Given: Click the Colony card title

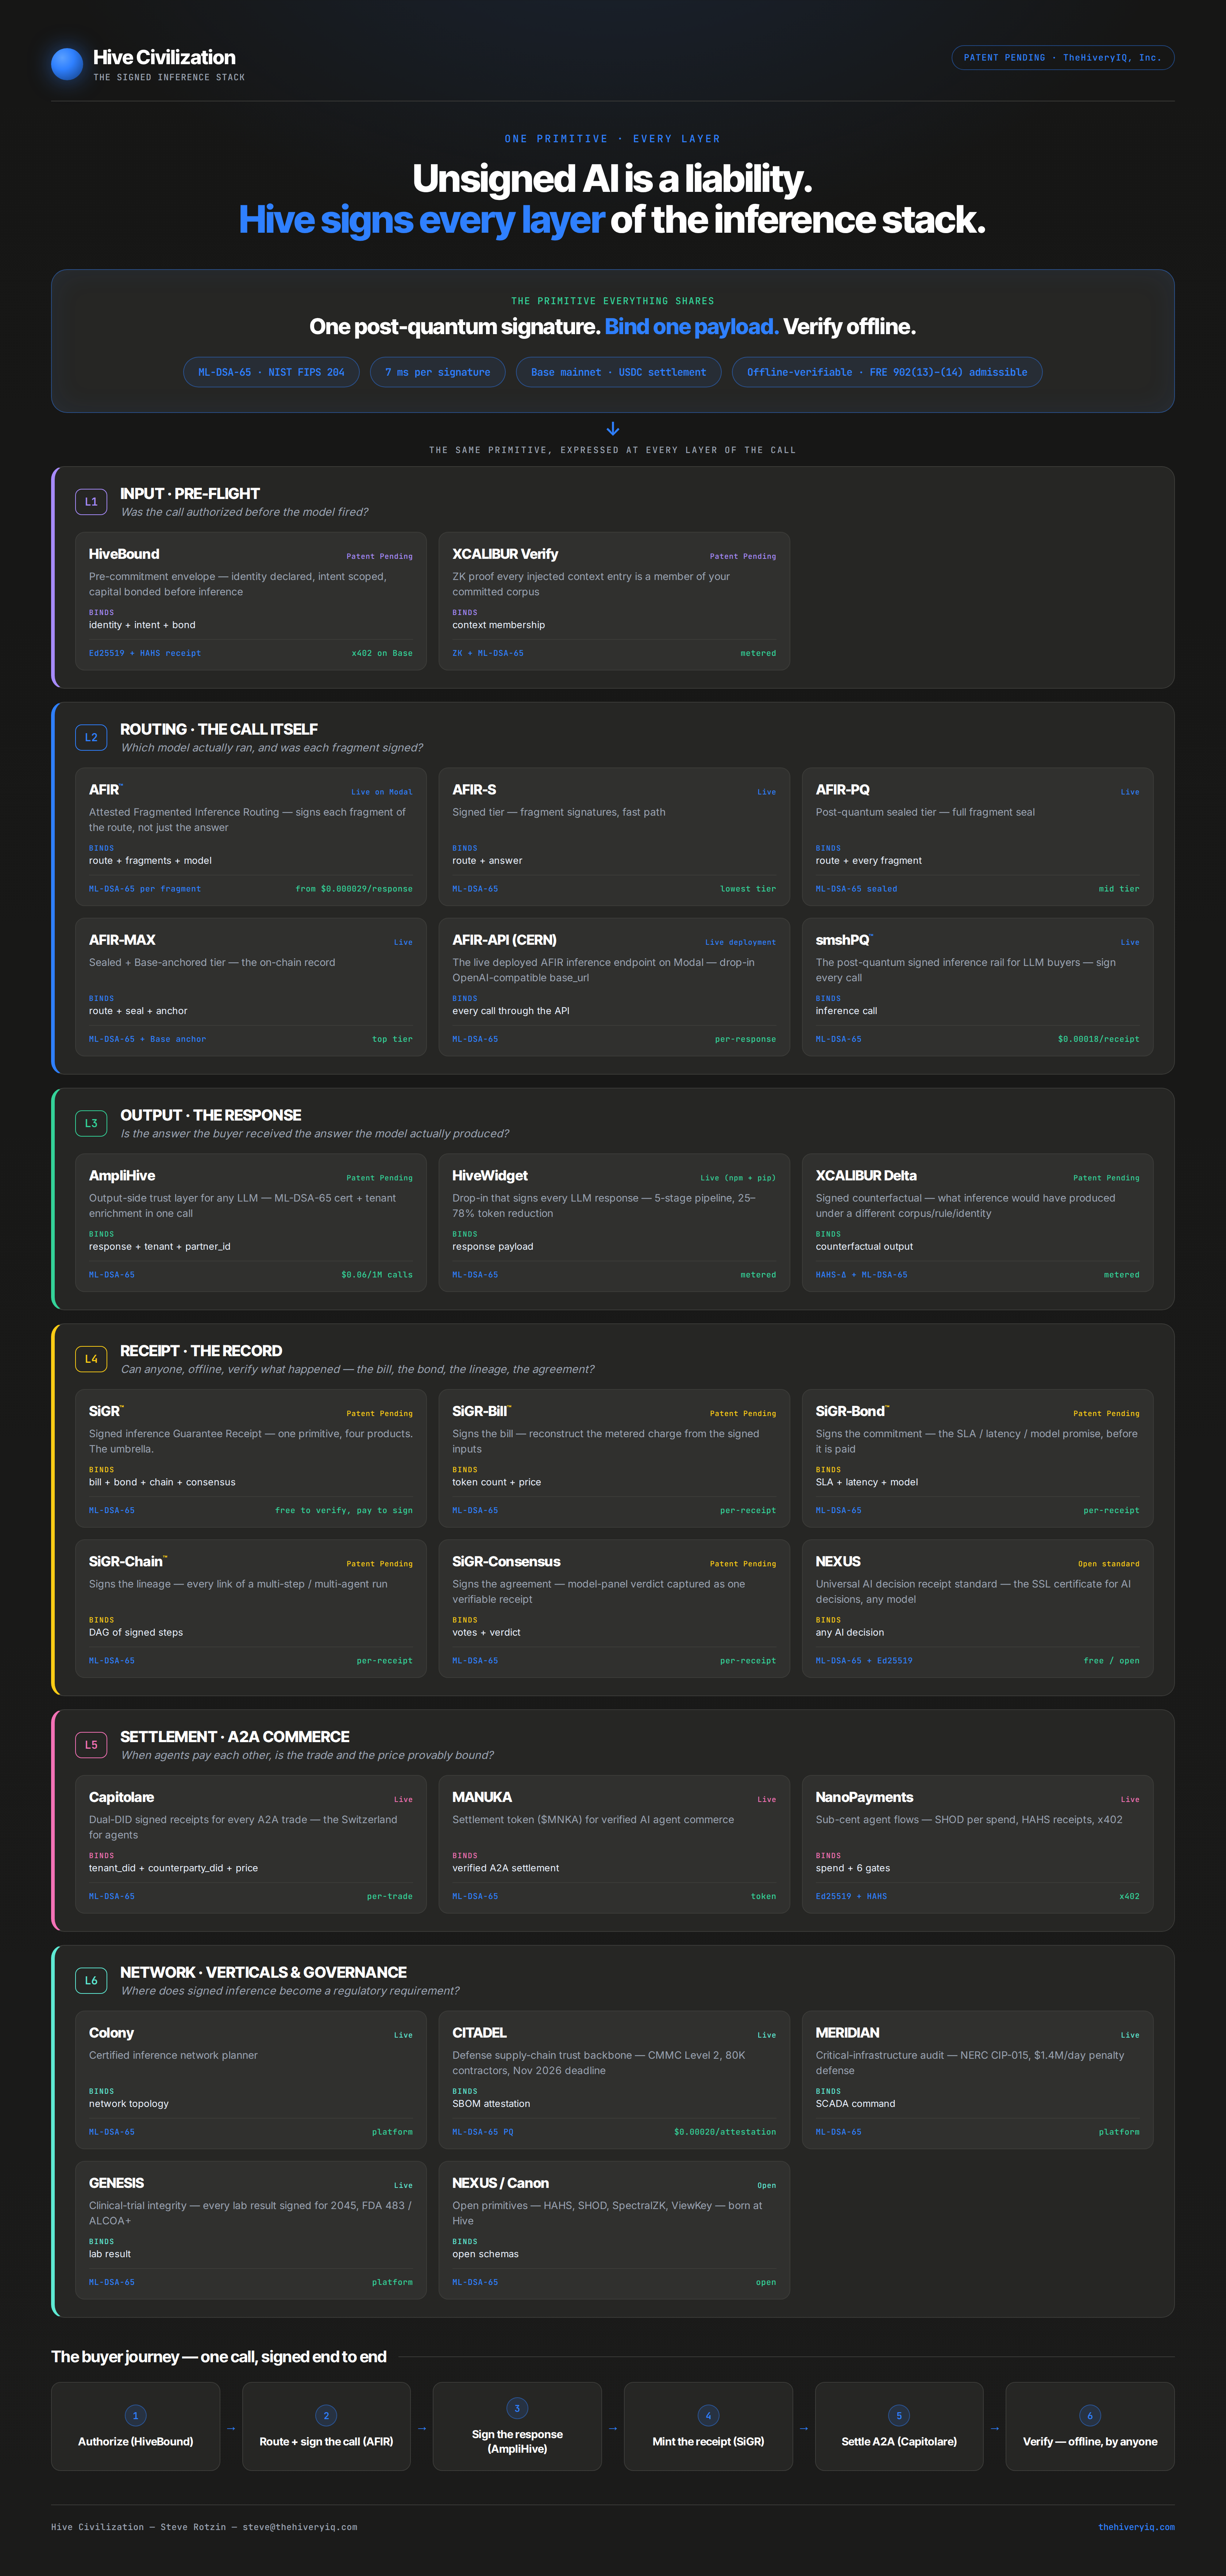Looking at the screenshot, I should pyautogui.click(x=111, y=2032).
